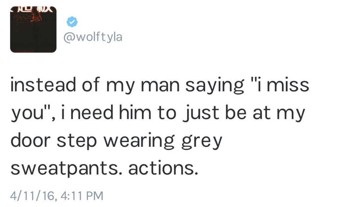Select the phrase "i miss" in the tweet

coord(284,85)
